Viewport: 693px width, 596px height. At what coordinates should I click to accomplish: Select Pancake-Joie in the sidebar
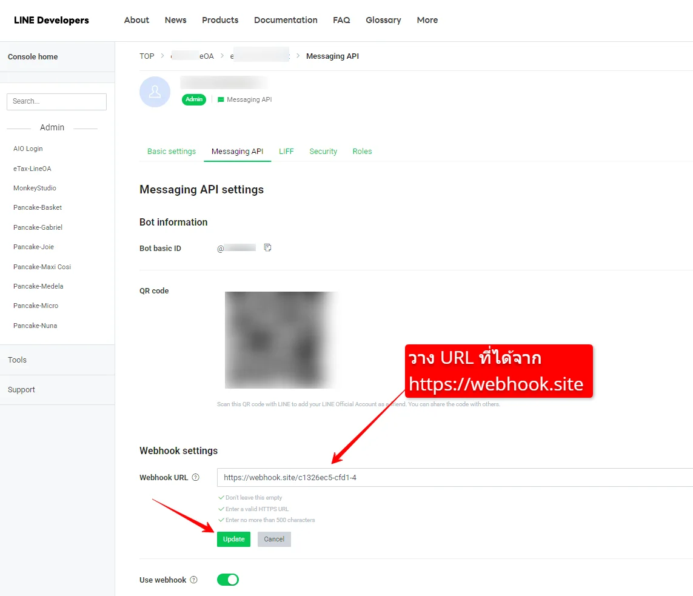(x=33, y=247)
